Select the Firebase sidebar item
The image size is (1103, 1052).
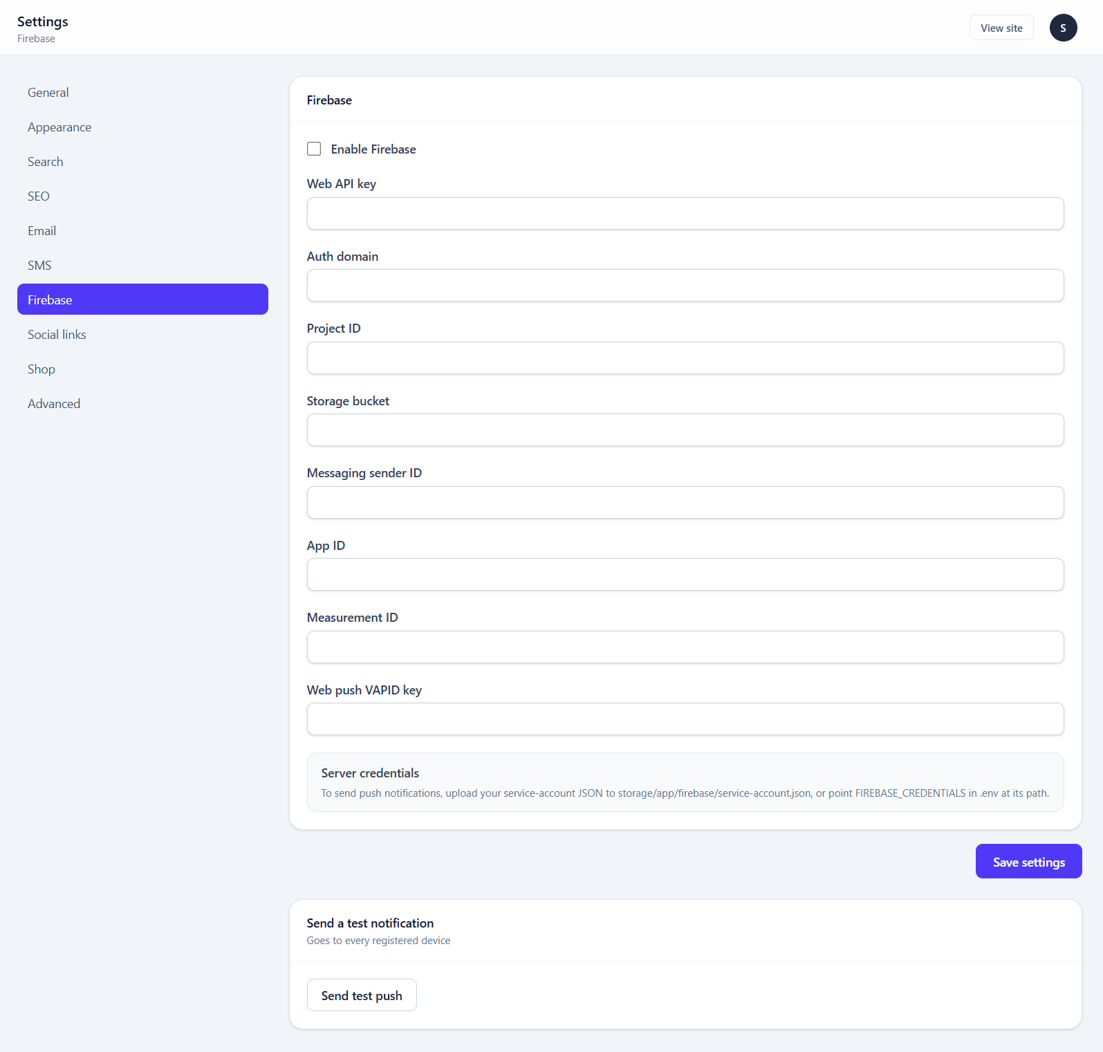[142, 299]
